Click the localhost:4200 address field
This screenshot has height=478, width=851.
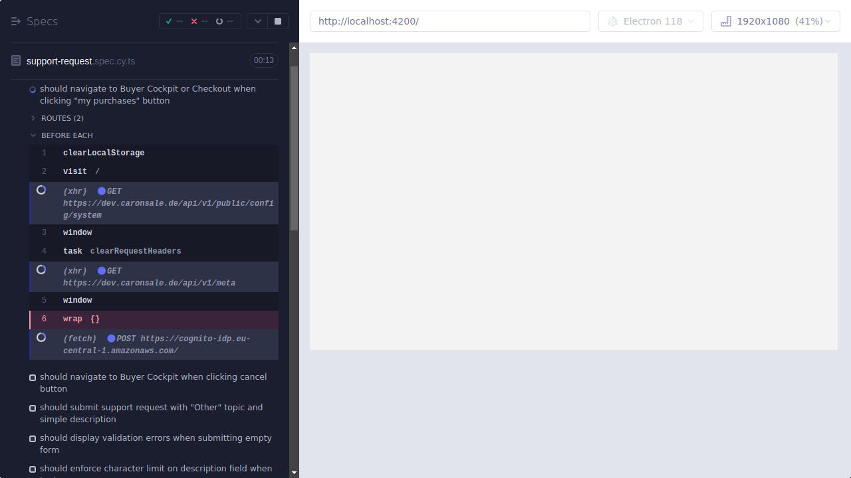click(x=449, y=21)
